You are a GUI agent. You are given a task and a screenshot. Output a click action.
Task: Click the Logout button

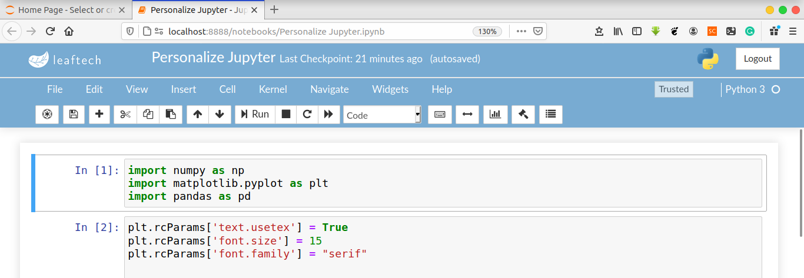[x=758, y=59]
